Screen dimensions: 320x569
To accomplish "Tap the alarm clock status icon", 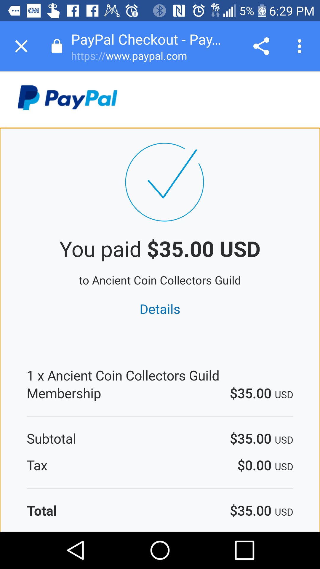I will [x=199, y=11].
